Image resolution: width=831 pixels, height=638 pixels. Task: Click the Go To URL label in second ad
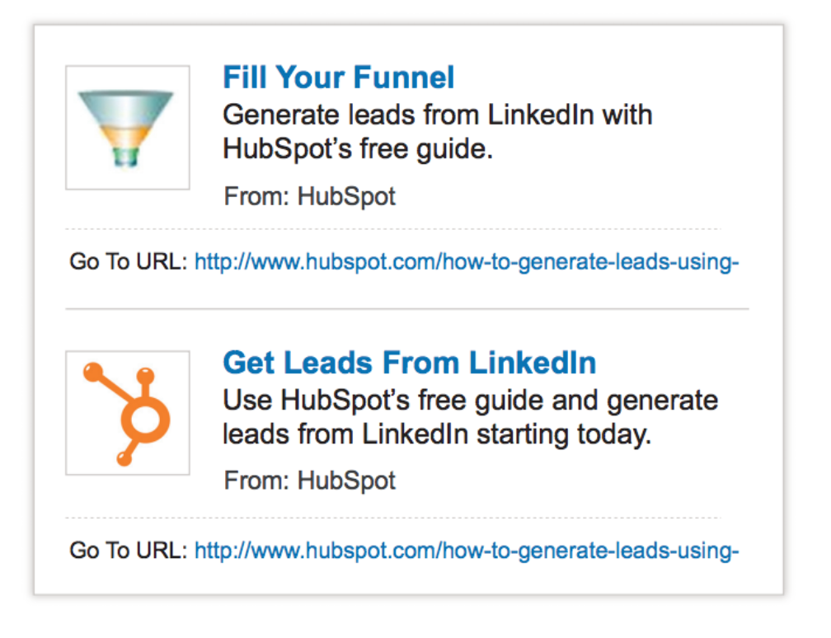pos(129,551)
